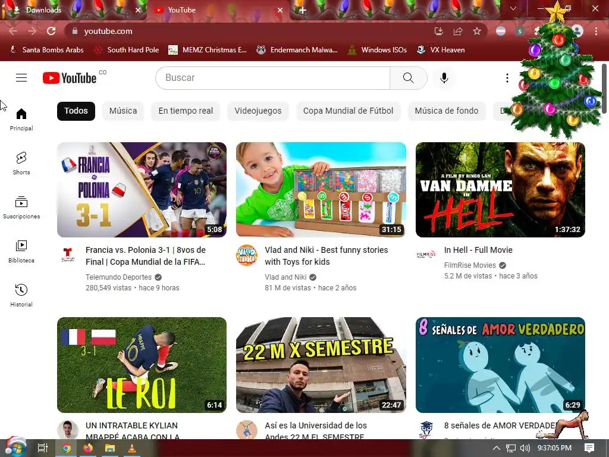Bookmark this page with star icon

click(477, 31)
